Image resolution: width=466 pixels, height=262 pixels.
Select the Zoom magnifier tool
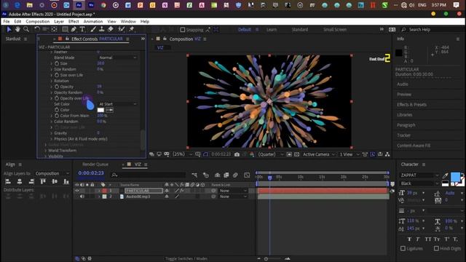pyautogui.click(x=26, y=29)
